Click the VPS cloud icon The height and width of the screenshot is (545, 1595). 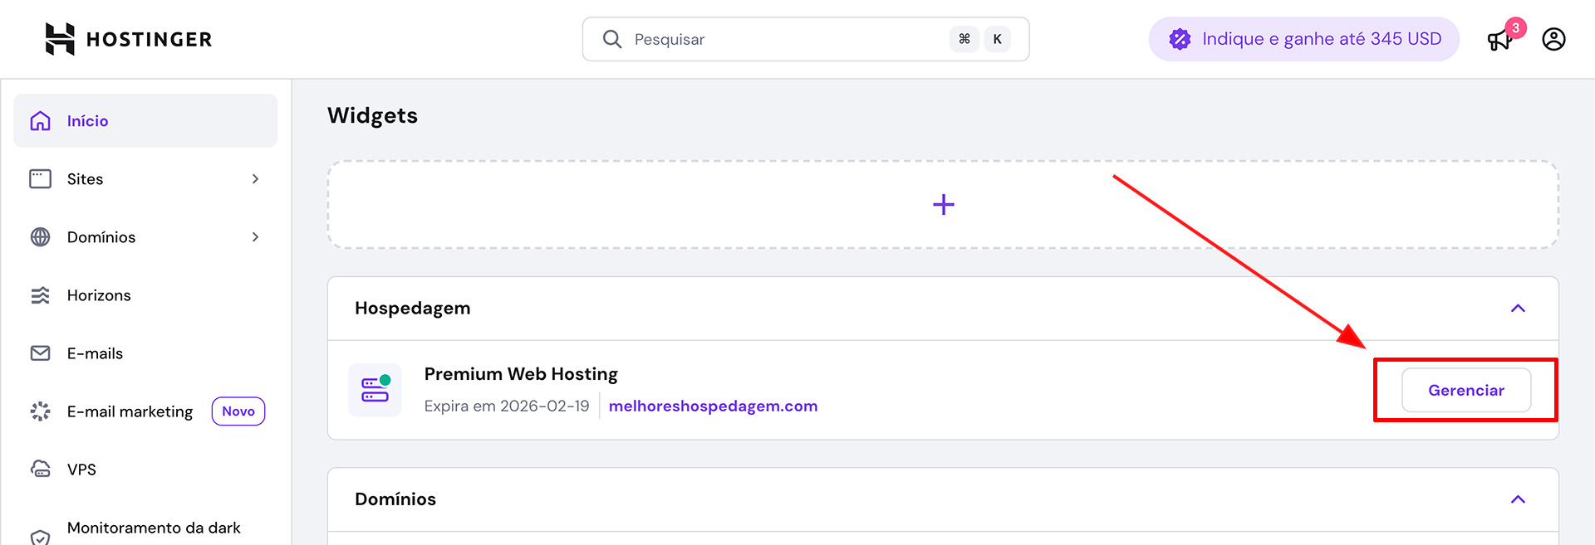tap(40, 470)
